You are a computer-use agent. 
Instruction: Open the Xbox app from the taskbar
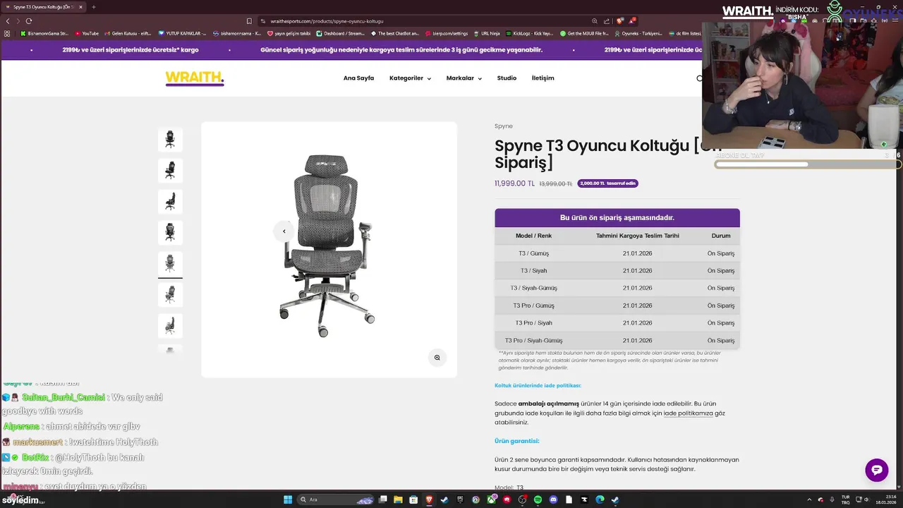click(x=492, y=500)
